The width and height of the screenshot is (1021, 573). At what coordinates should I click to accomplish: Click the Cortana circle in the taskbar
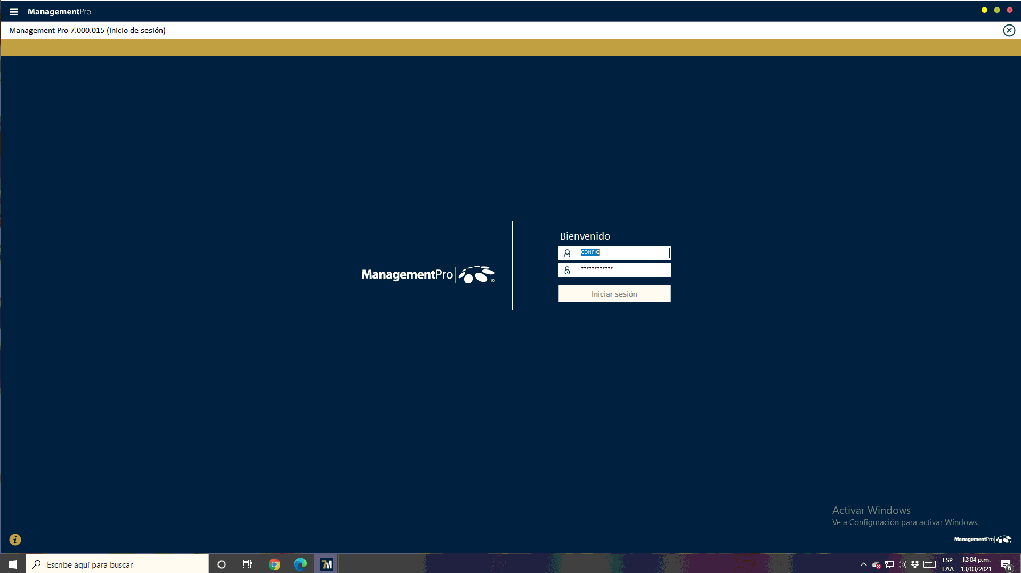(222, 564)
